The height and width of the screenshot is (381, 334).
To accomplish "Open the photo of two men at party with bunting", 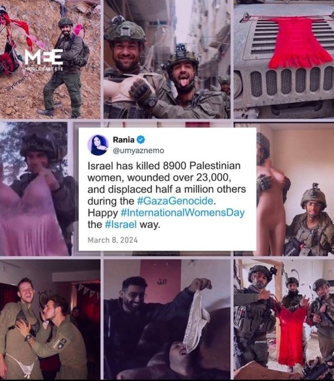I will pos(50,319).
